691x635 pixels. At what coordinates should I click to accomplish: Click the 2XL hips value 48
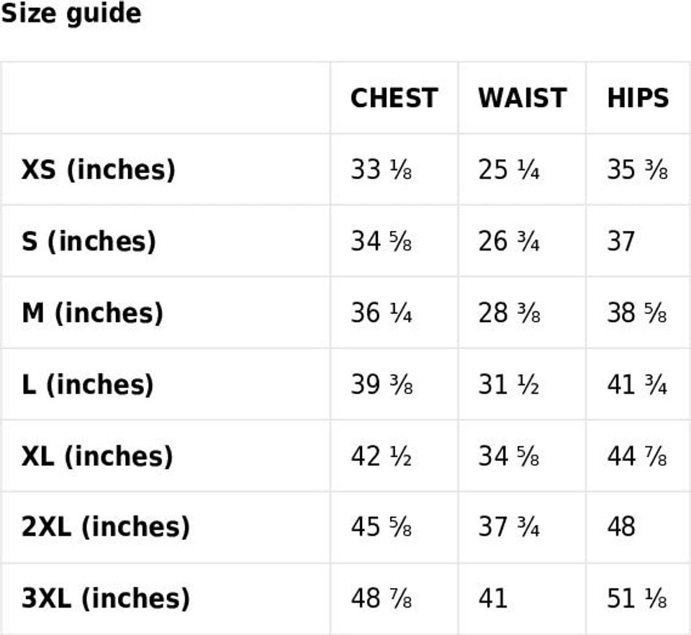pos(621,527)
